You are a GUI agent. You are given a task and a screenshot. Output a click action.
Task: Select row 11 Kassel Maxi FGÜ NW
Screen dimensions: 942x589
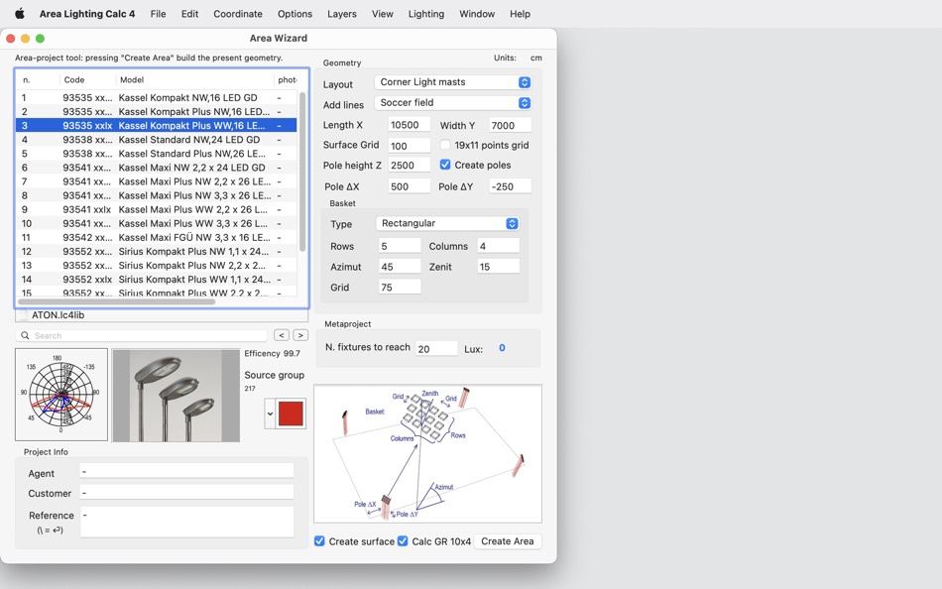[x=157, y=237]
